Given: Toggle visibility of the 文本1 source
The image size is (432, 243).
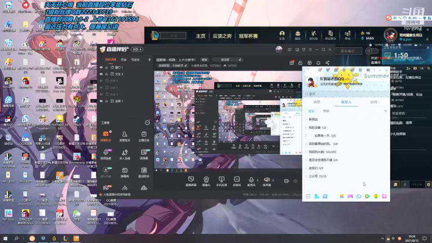Looking at the screenshot, I should click(101, 87).
